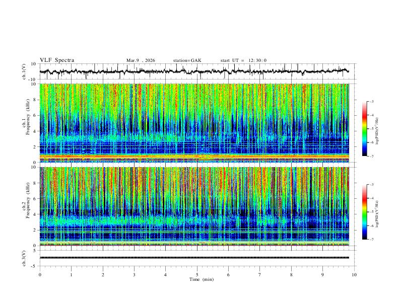Click the "-5" label on ch.2 color bar
The image size is (399, 308).
(371, 212)
